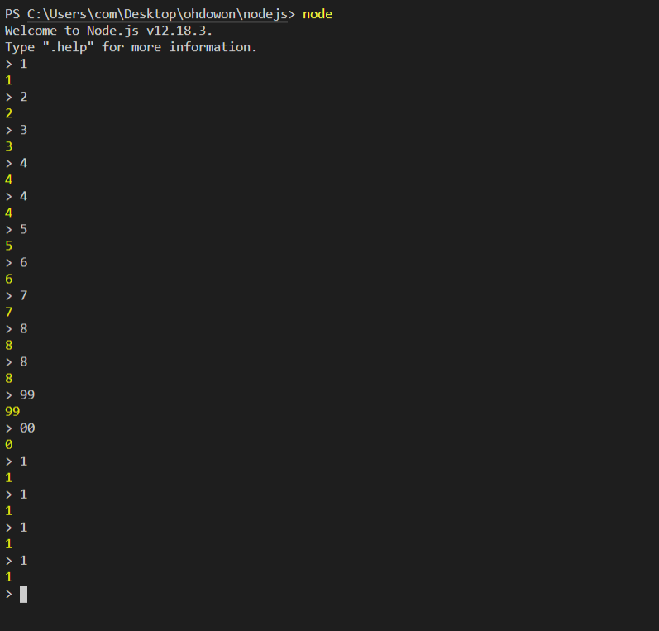This screenshot has height=631, width=659.
Task: Click the white input '00' after prompt
Action: (x=27, y=428)
